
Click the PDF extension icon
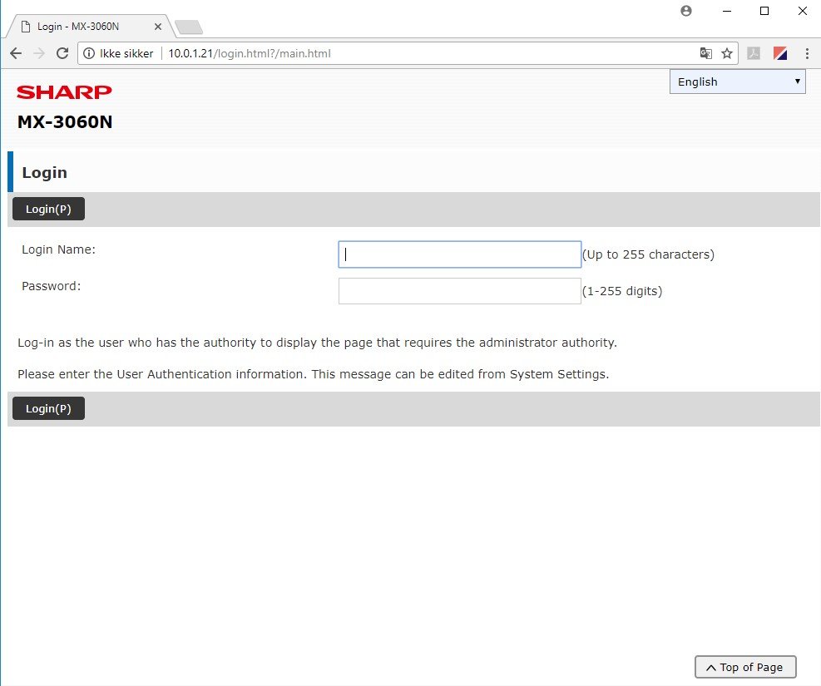[x=754, y=53]
